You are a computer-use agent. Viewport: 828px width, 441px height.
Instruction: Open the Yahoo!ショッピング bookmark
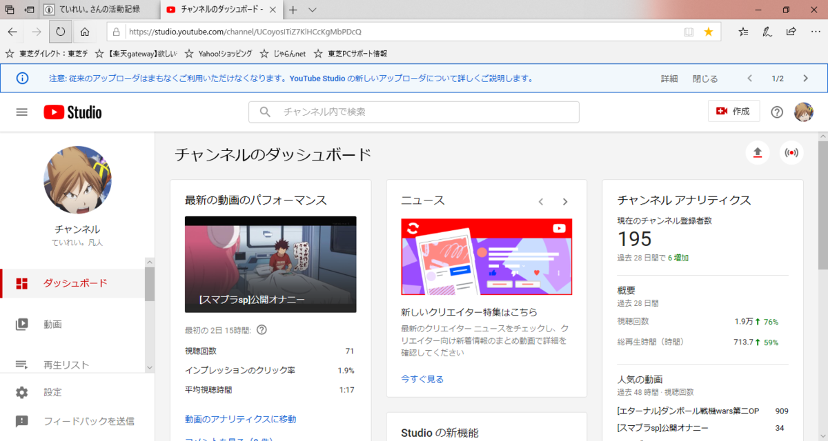coord(218,54)
